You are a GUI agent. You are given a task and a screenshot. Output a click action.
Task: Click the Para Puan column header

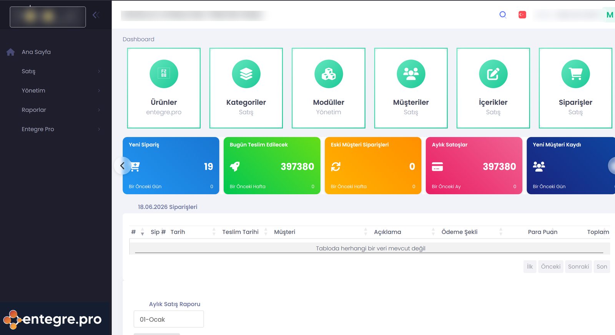pos(542,232)
